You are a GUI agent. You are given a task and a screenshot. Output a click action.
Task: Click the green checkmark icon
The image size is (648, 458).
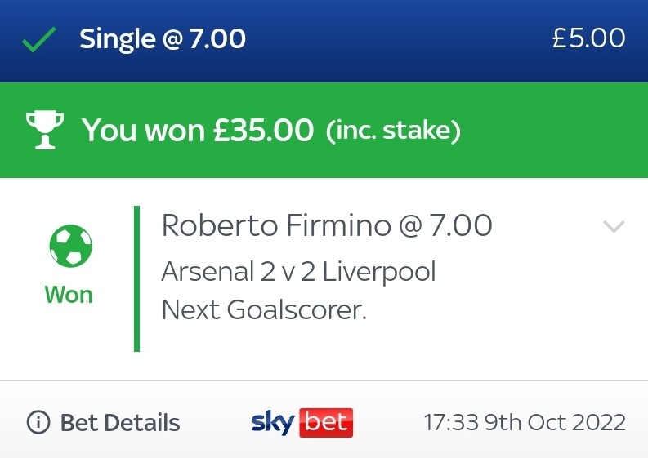coord(39,40)
